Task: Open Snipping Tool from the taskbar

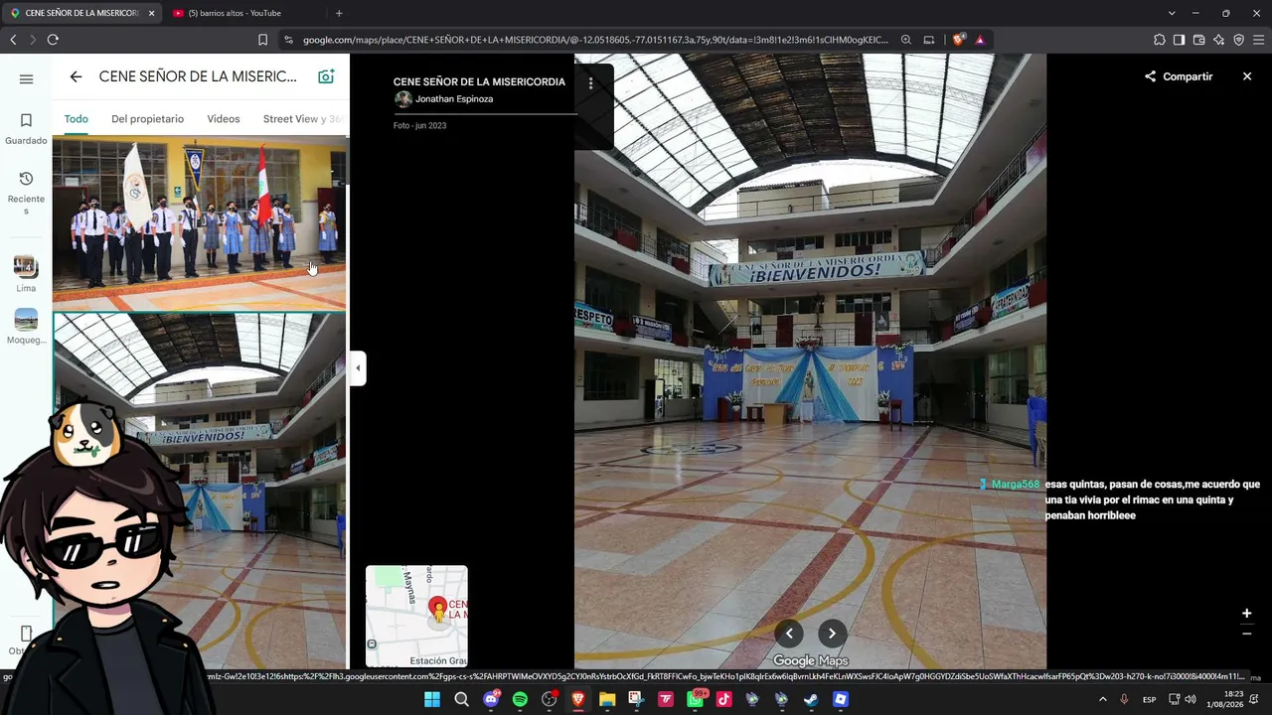Action: pos(636,699)
